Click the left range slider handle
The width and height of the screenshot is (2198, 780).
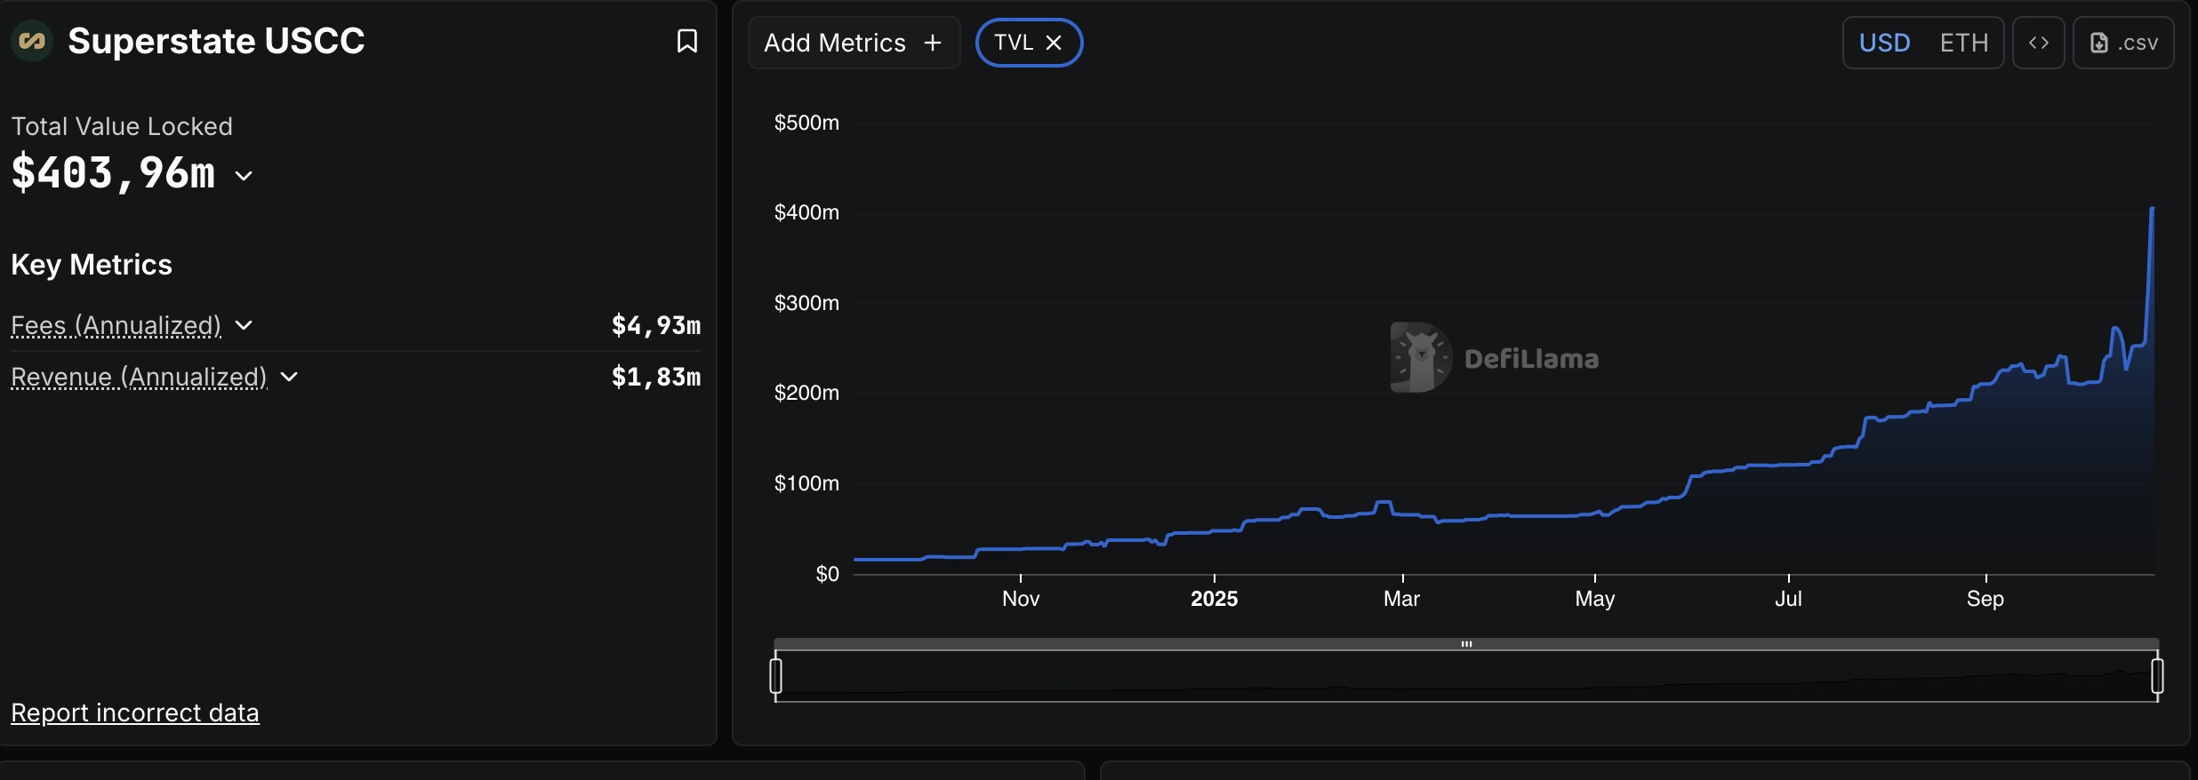[775, 675]
